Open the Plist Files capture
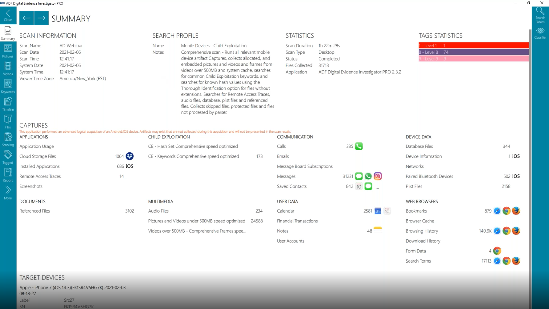The image size is (549, 309). tap(414, 186)
